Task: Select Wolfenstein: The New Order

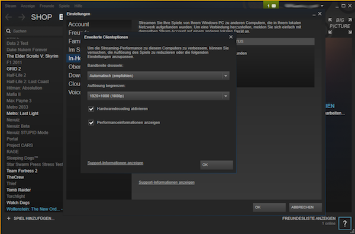Action: (34, 209)
